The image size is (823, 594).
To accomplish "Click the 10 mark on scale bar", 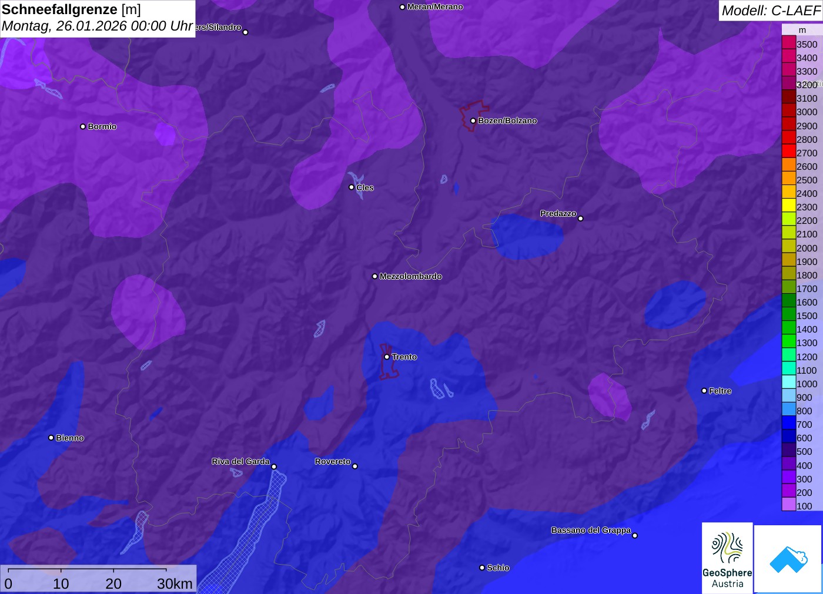I will click(x=61, y=583).
